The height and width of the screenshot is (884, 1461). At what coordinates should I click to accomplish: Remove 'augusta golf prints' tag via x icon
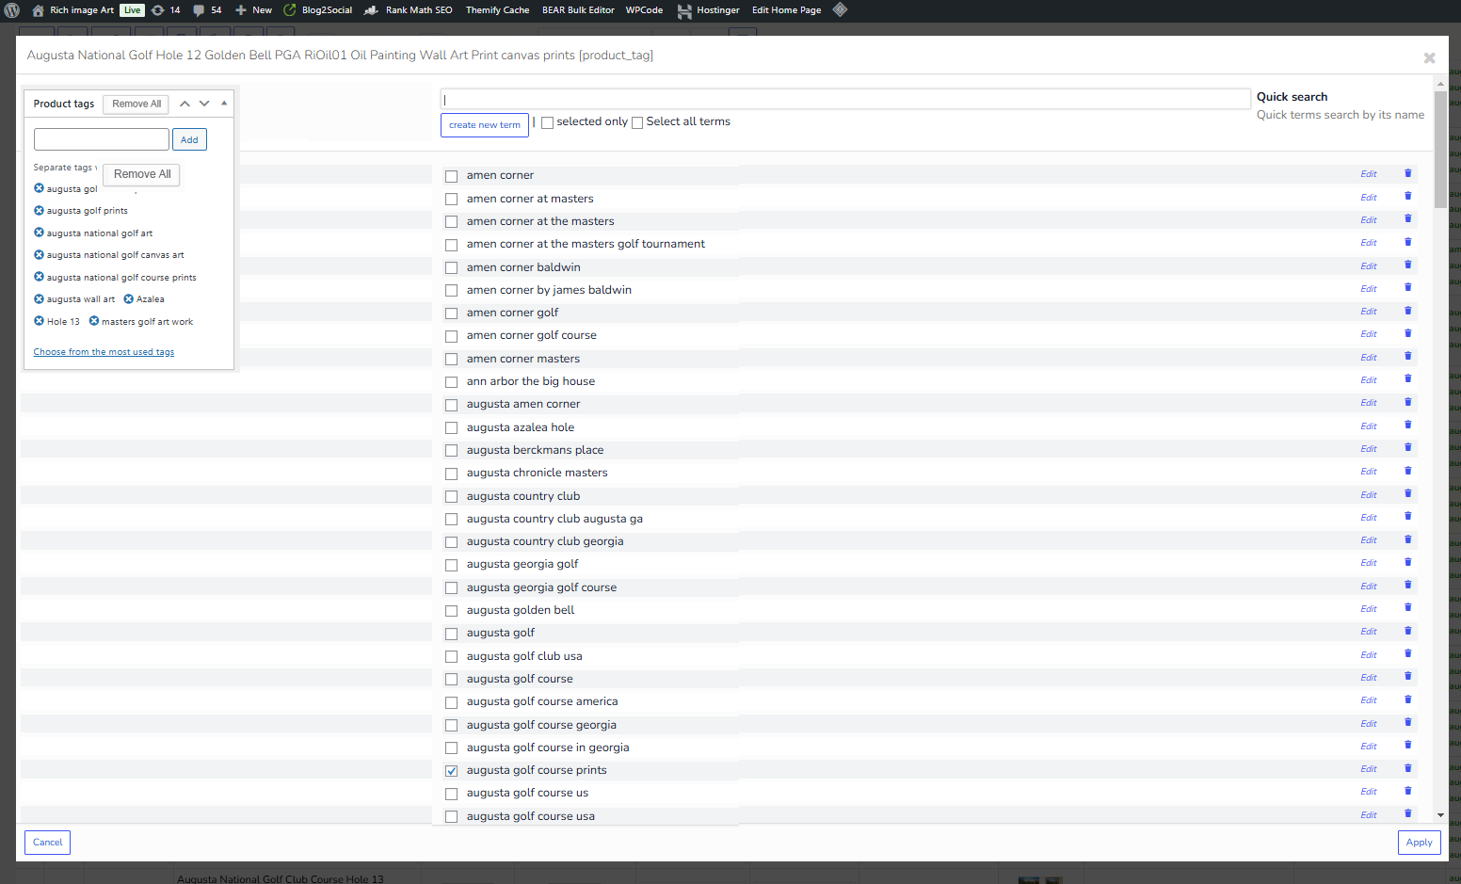[x=40, y=211]
